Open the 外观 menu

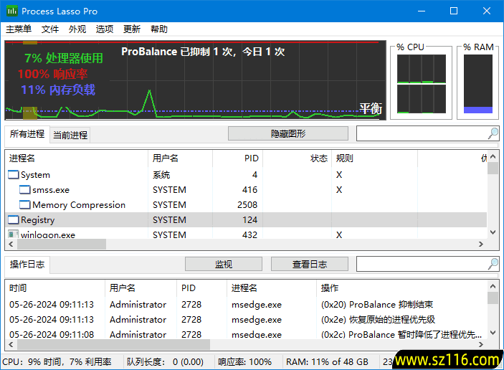(x=77, y=29)
